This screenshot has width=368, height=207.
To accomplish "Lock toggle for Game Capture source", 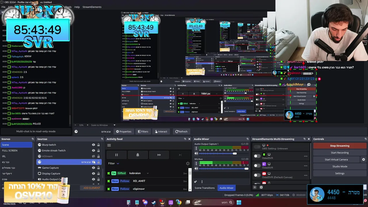I will click(98, 168).
